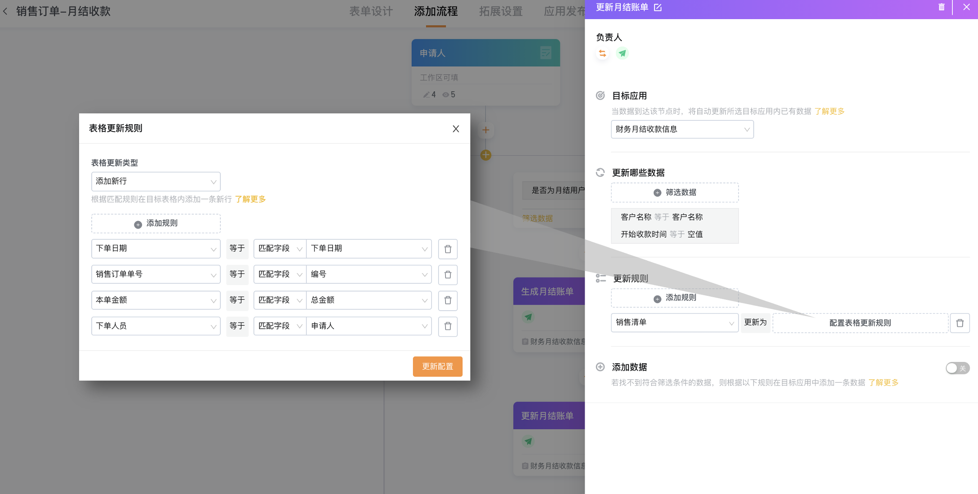Select the 生成月结账单 flow node

549,315
